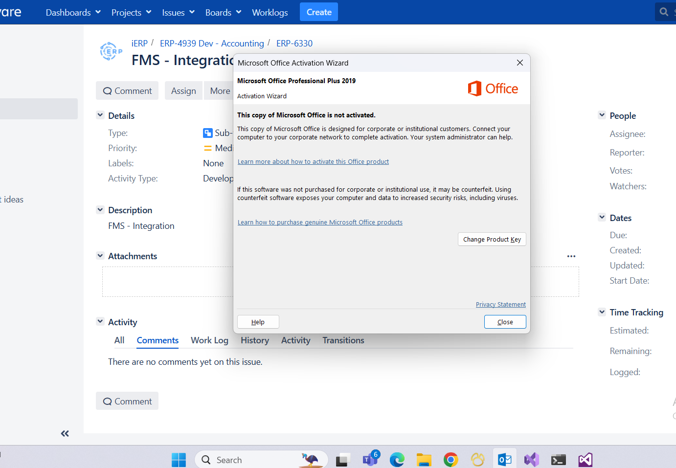This screenshot has width=676, height=468.
Task: Go to the iERP project breadcrumb
Action: [139, 44]
